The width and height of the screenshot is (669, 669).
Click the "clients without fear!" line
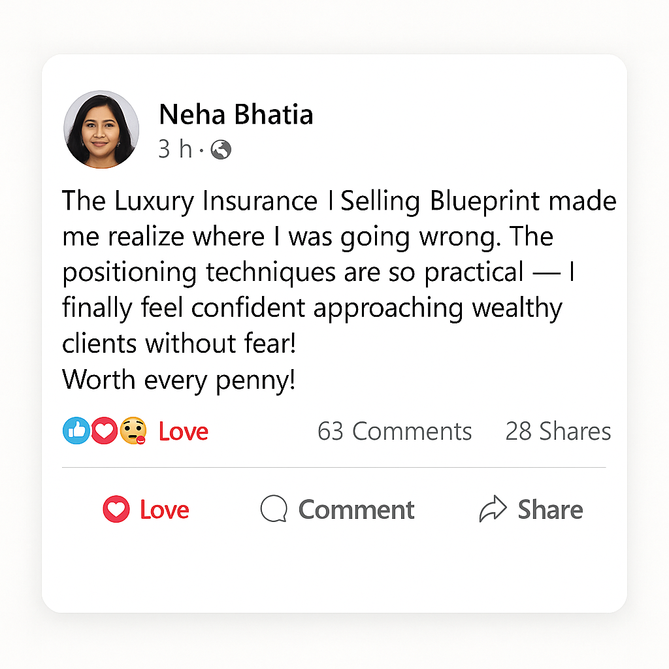(x=179, y=344)
